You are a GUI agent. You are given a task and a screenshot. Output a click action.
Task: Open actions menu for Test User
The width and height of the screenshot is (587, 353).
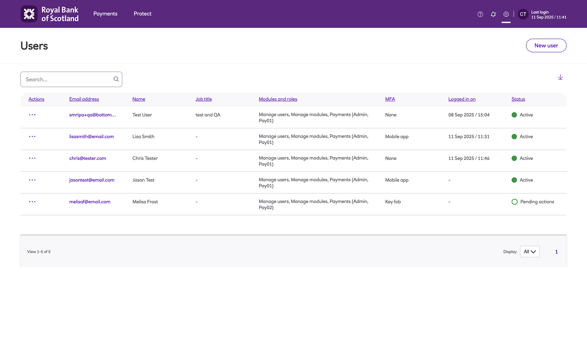pos(32,115)
